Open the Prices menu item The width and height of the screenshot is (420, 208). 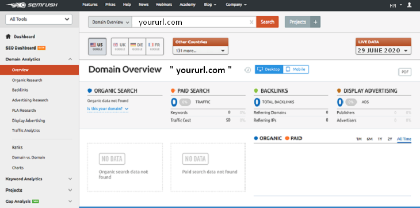click(110, 5)
